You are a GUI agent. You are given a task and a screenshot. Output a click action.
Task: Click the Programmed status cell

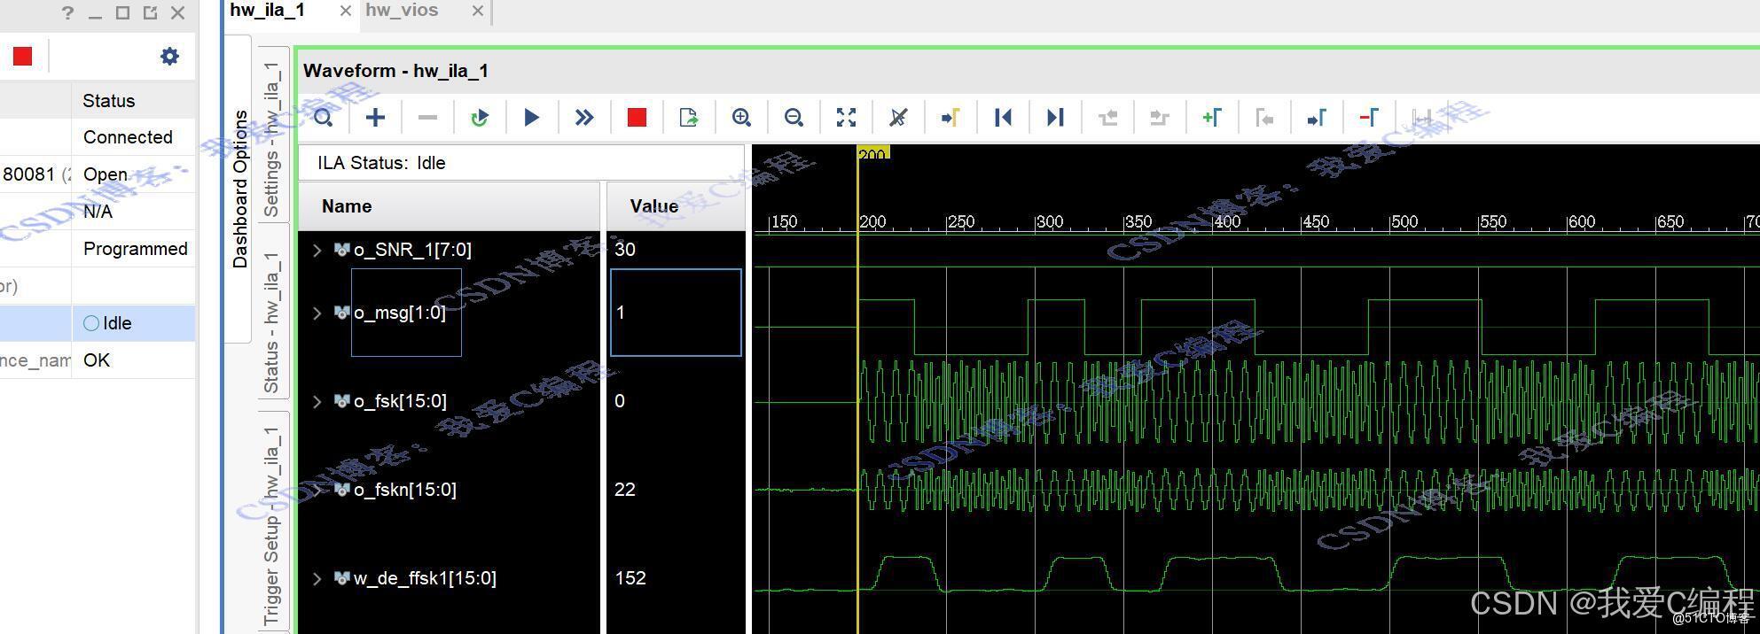click(x=135, y=249)
